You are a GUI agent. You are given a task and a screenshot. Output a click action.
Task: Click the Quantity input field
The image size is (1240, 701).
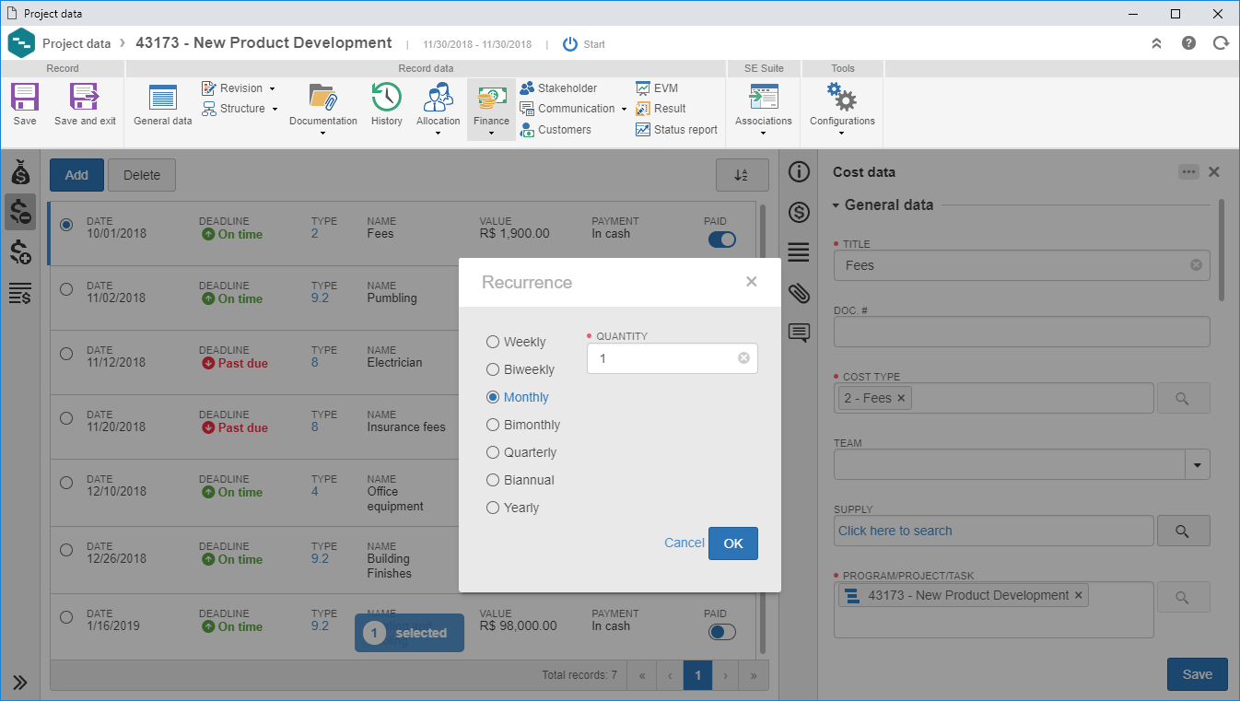coord(672,358)
